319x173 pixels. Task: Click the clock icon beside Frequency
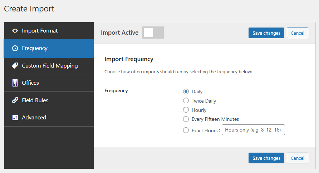(x=15, y=48)
